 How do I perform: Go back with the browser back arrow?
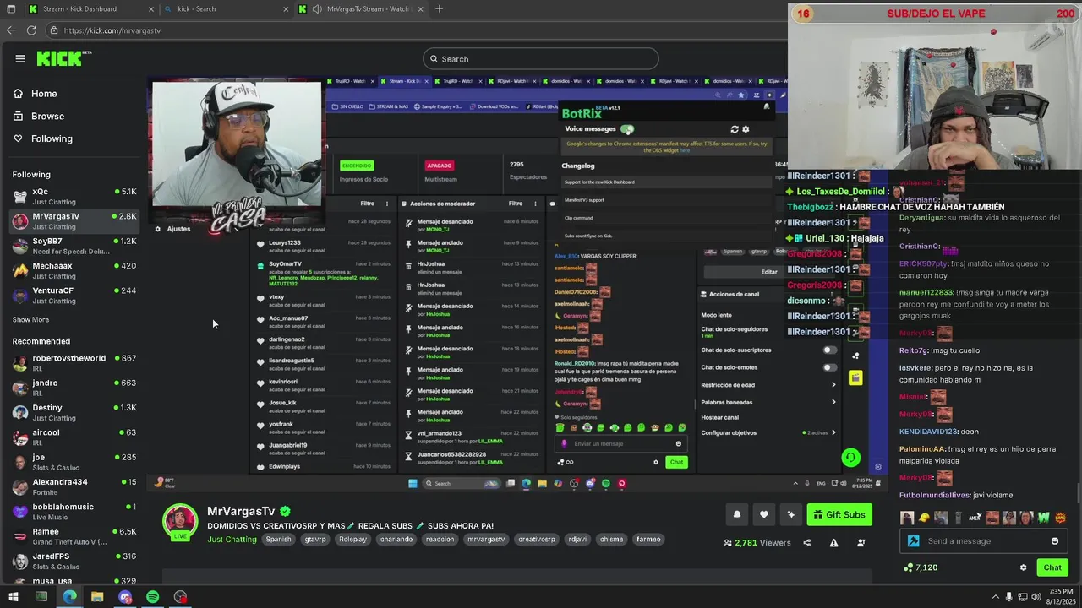pos(10,30)
